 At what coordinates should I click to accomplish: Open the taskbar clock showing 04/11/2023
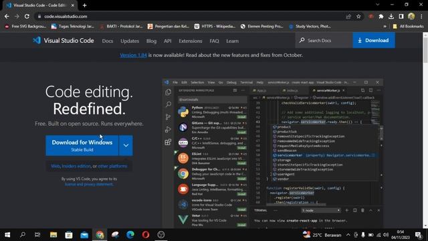401,235
